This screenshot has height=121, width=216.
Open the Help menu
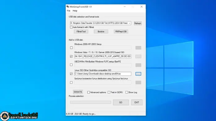(x=75, y=11)
